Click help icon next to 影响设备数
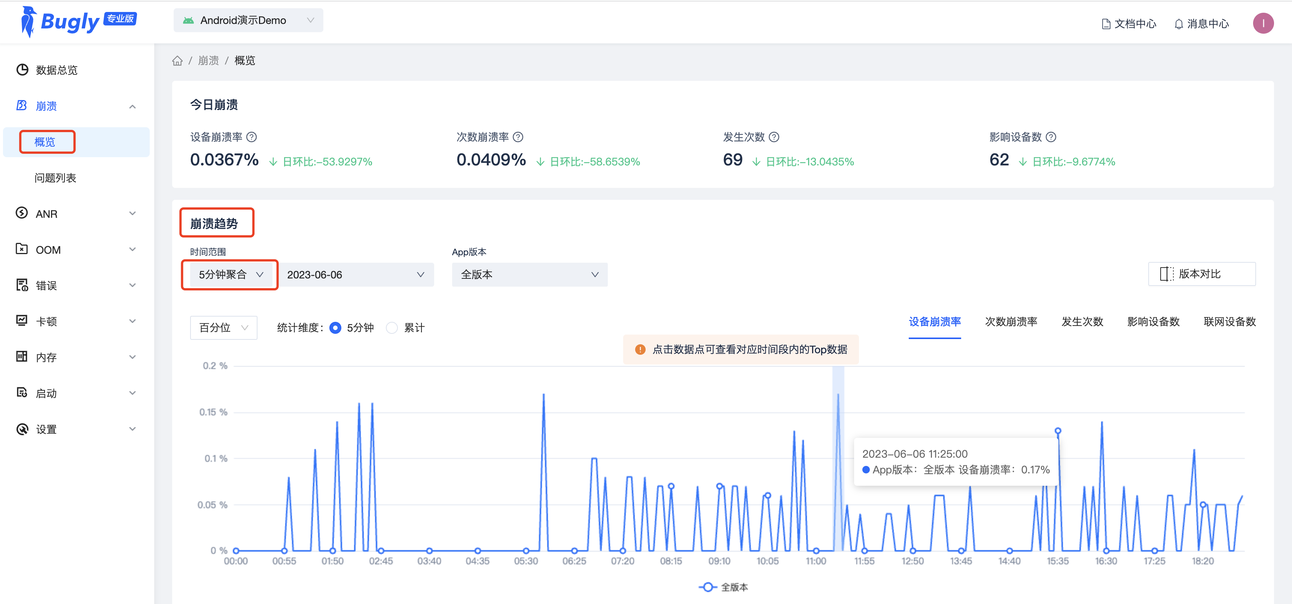The image size is (1292, 604). 1051,137
